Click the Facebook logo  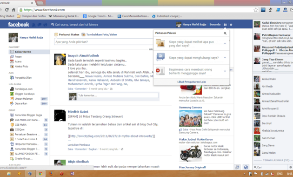19,25
